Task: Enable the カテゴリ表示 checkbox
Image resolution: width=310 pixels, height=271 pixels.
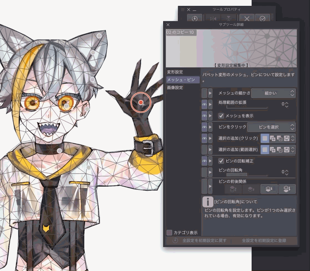Action: point(169,233)
